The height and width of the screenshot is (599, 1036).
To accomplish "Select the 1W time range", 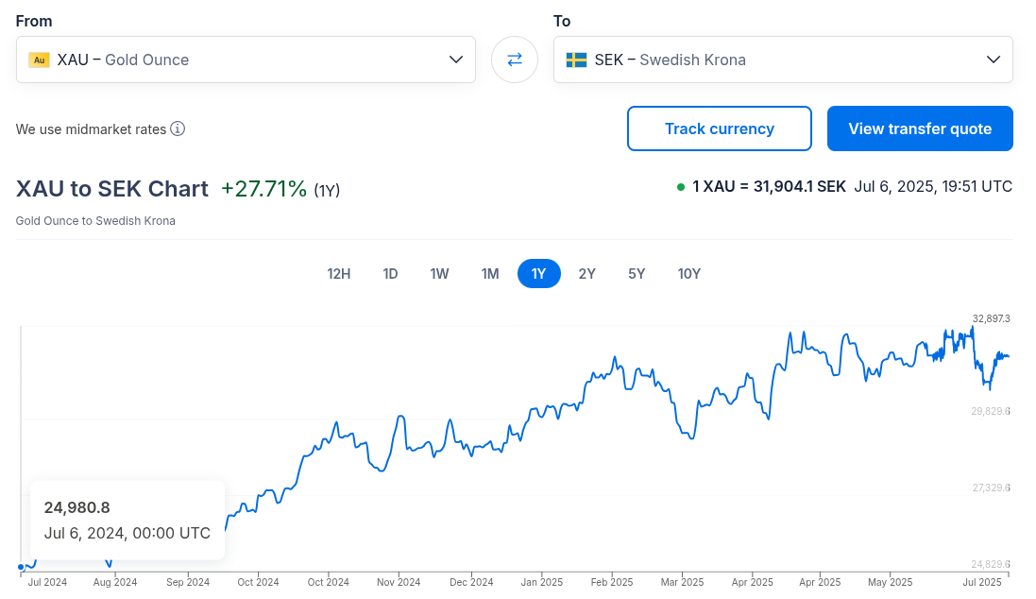I will coord(440,274).
